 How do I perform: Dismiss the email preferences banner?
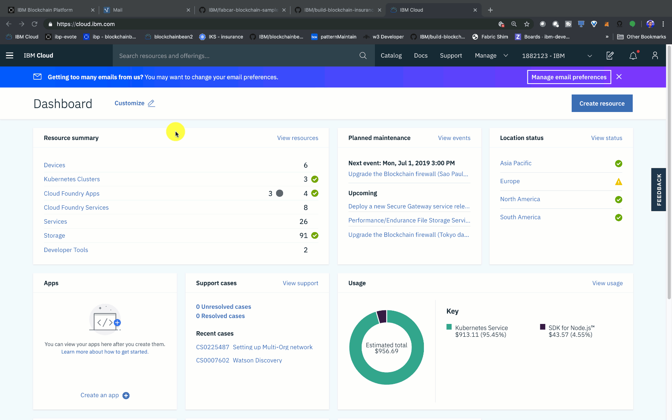tap(619, 77)
